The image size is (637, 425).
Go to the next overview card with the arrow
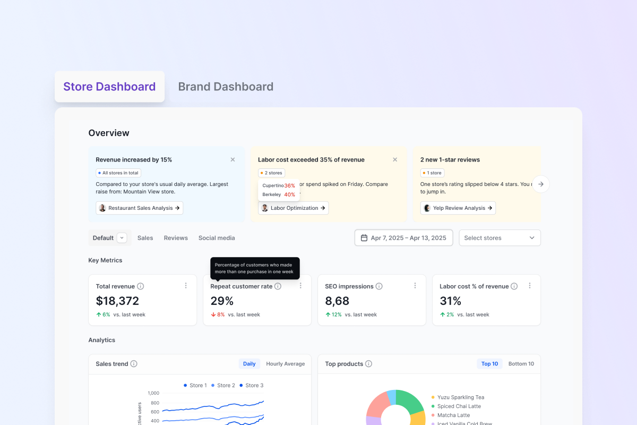coord(541,184)
